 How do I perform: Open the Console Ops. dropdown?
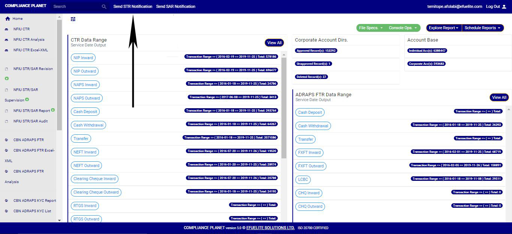403,28
